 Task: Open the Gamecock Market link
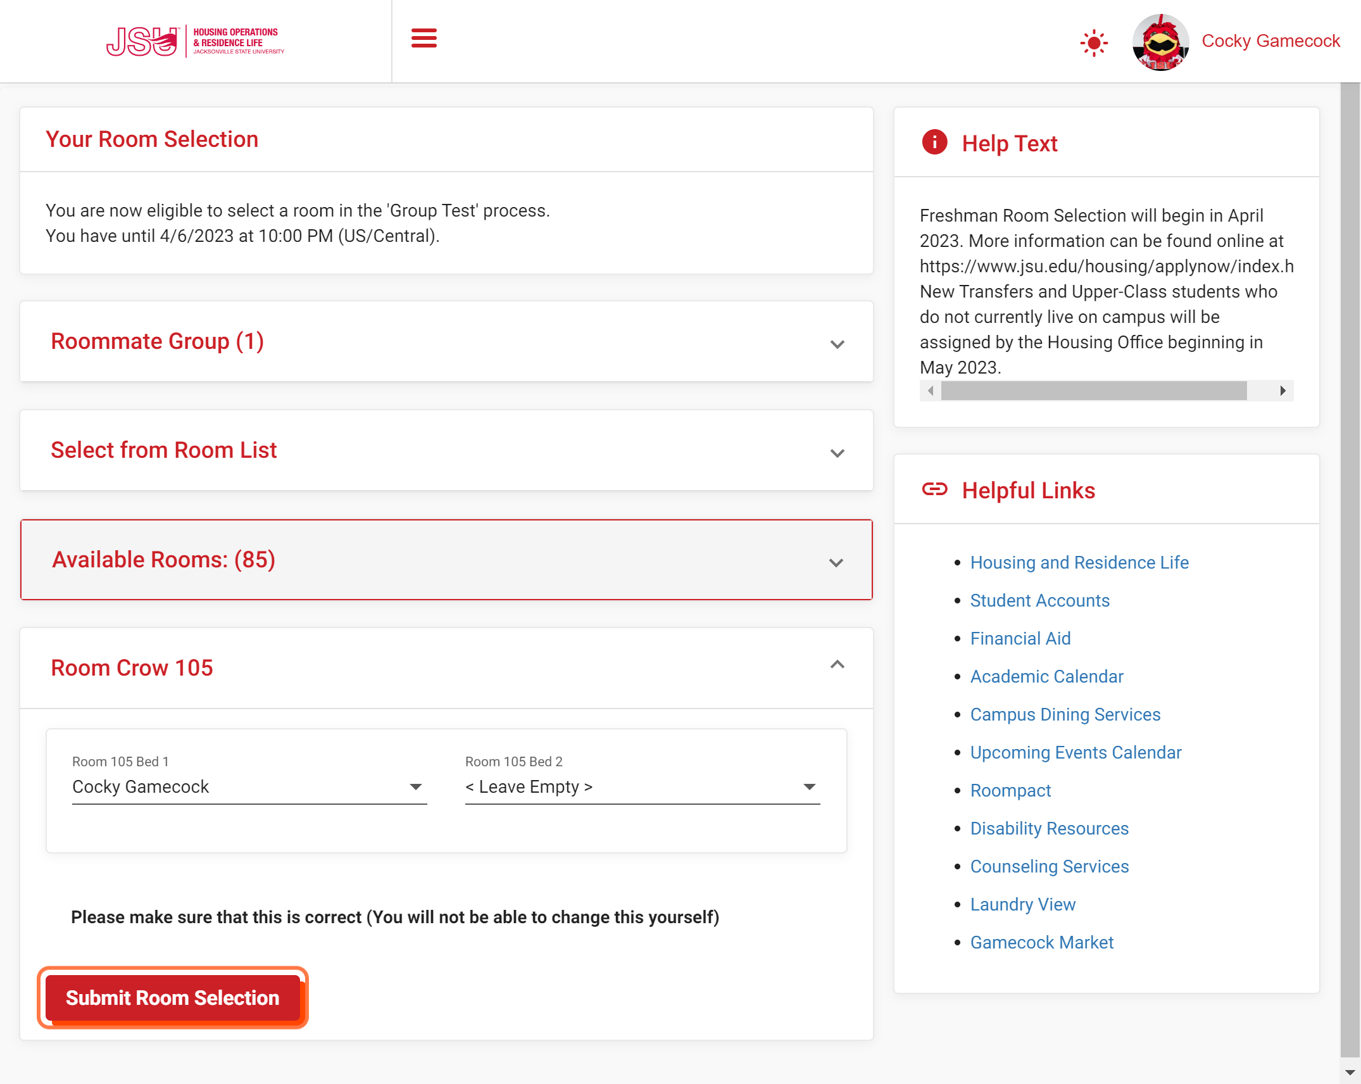1041,942
